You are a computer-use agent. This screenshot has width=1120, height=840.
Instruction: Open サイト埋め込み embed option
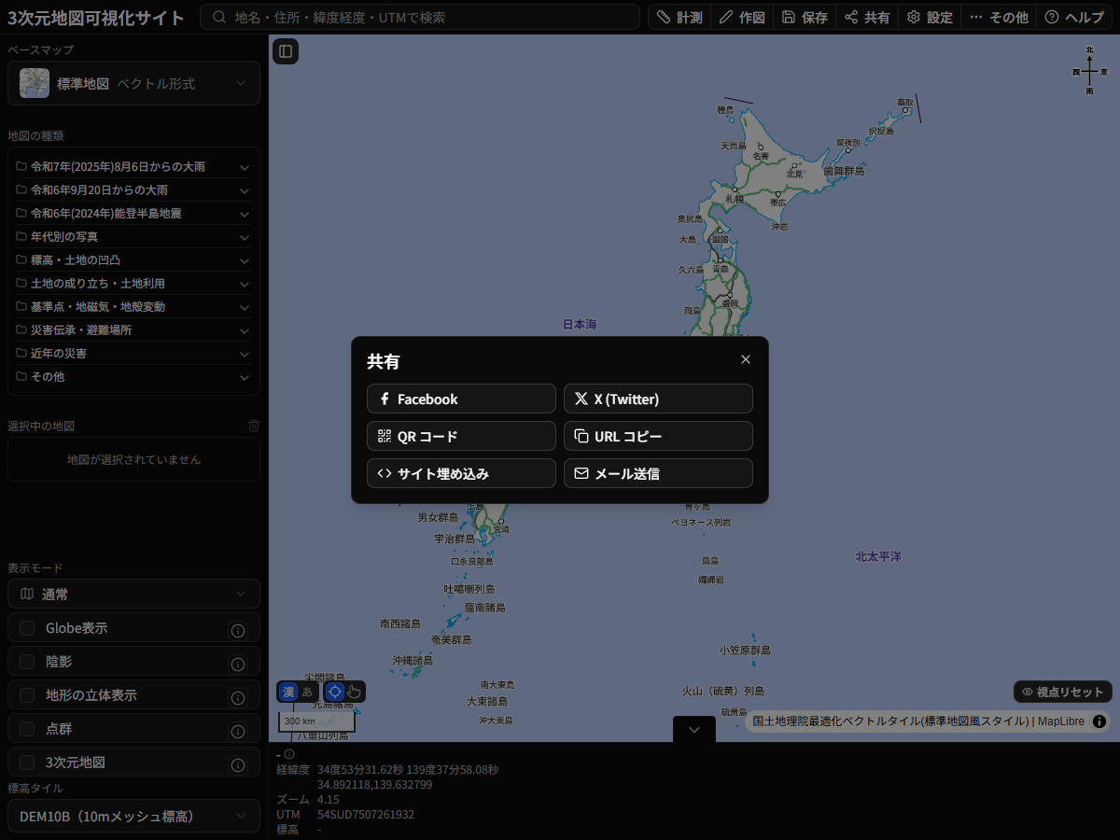tap(461, 473)
